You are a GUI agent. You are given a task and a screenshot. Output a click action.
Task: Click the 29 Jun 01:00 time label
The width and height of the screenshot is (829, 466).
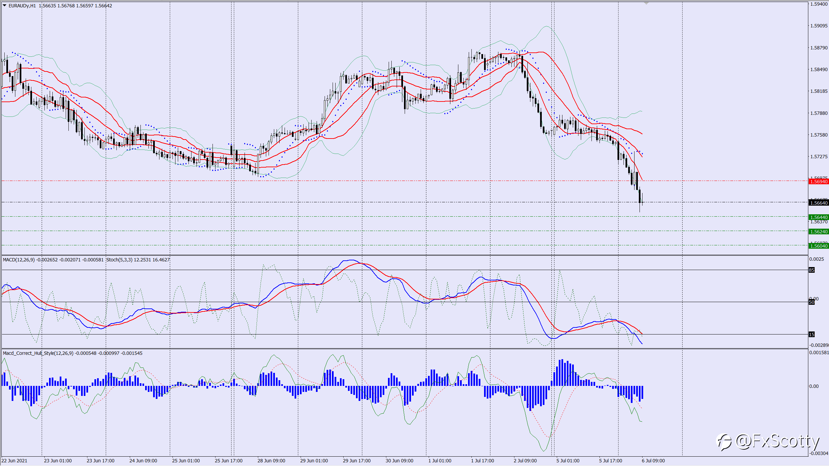coord(314,461)
